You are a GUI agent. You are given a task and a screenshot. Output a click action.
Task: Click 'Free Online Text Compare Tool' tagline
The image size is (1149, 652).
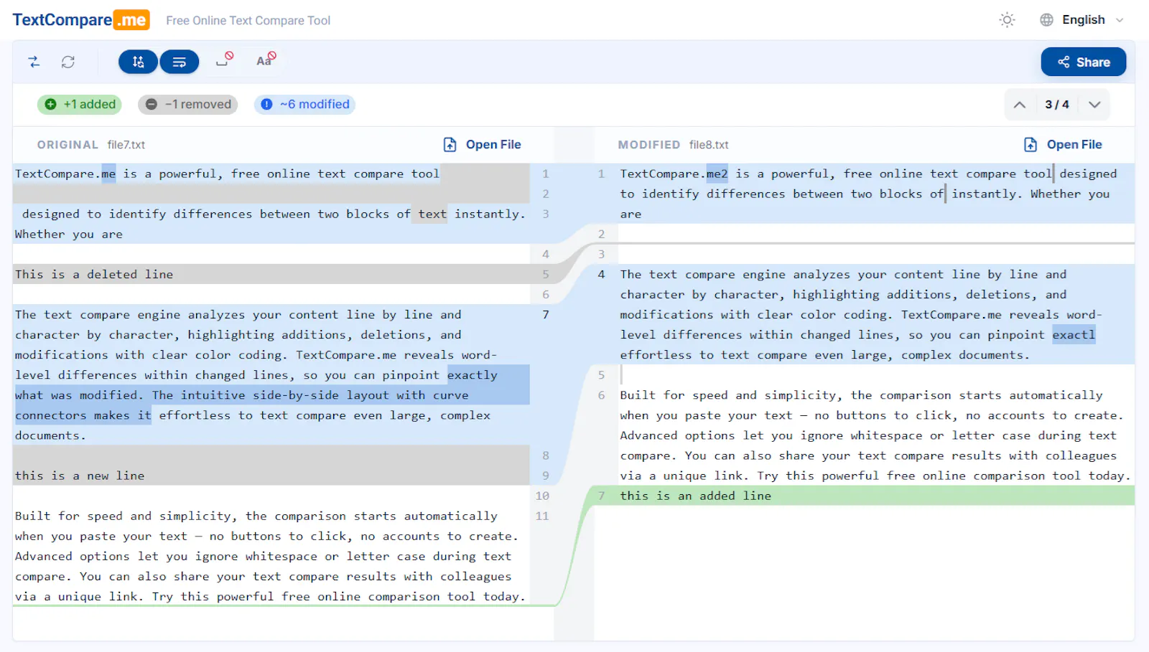tap(248, 21)
